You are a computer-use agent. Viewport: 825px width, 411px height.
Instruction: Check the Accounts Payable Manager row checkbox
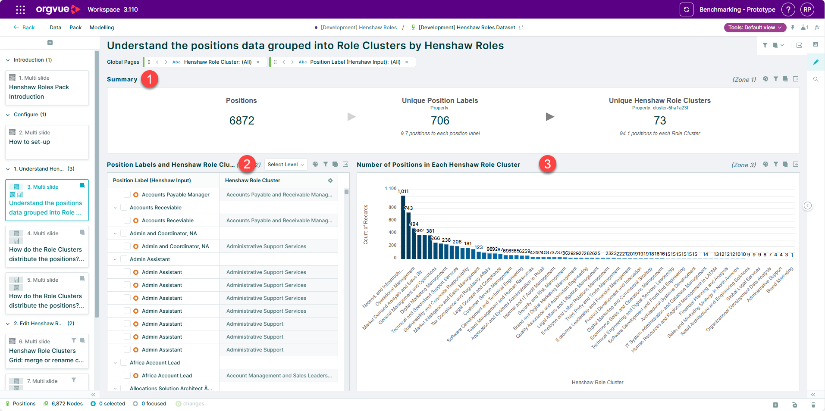tap(127, 194)
